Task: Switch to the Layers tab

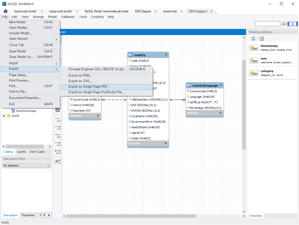Action: coord(21,152)
